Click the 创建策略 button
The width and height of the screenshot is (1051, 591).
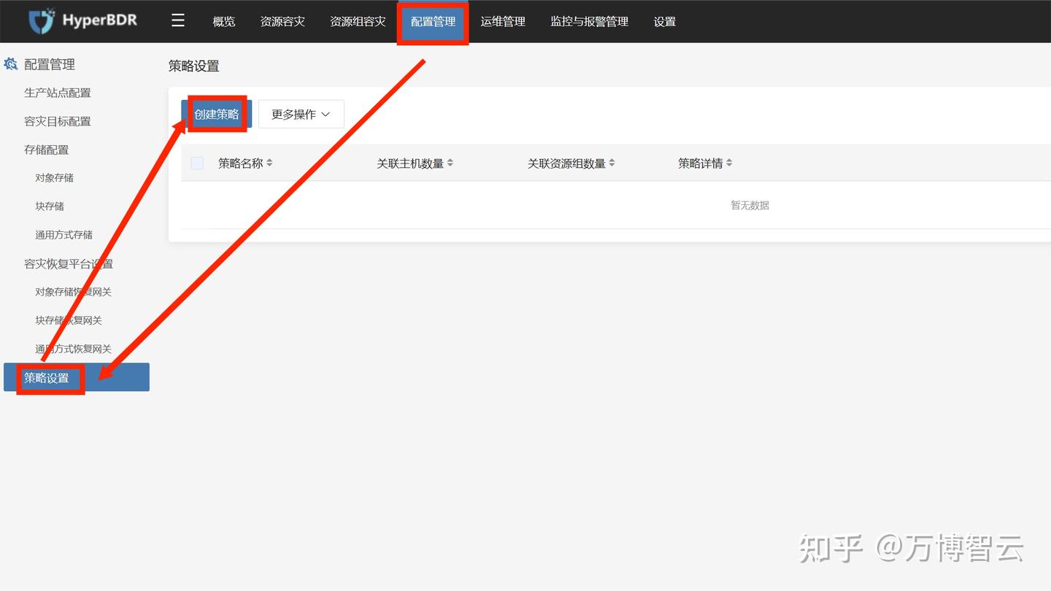(215, 114)
